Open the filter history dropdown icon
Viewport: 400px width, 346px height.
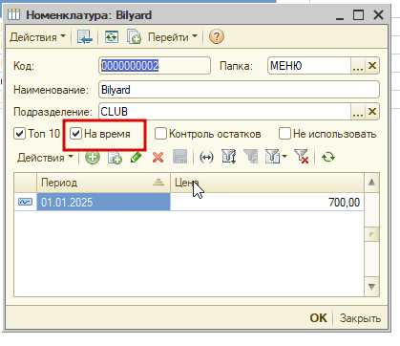pos(276,157)
